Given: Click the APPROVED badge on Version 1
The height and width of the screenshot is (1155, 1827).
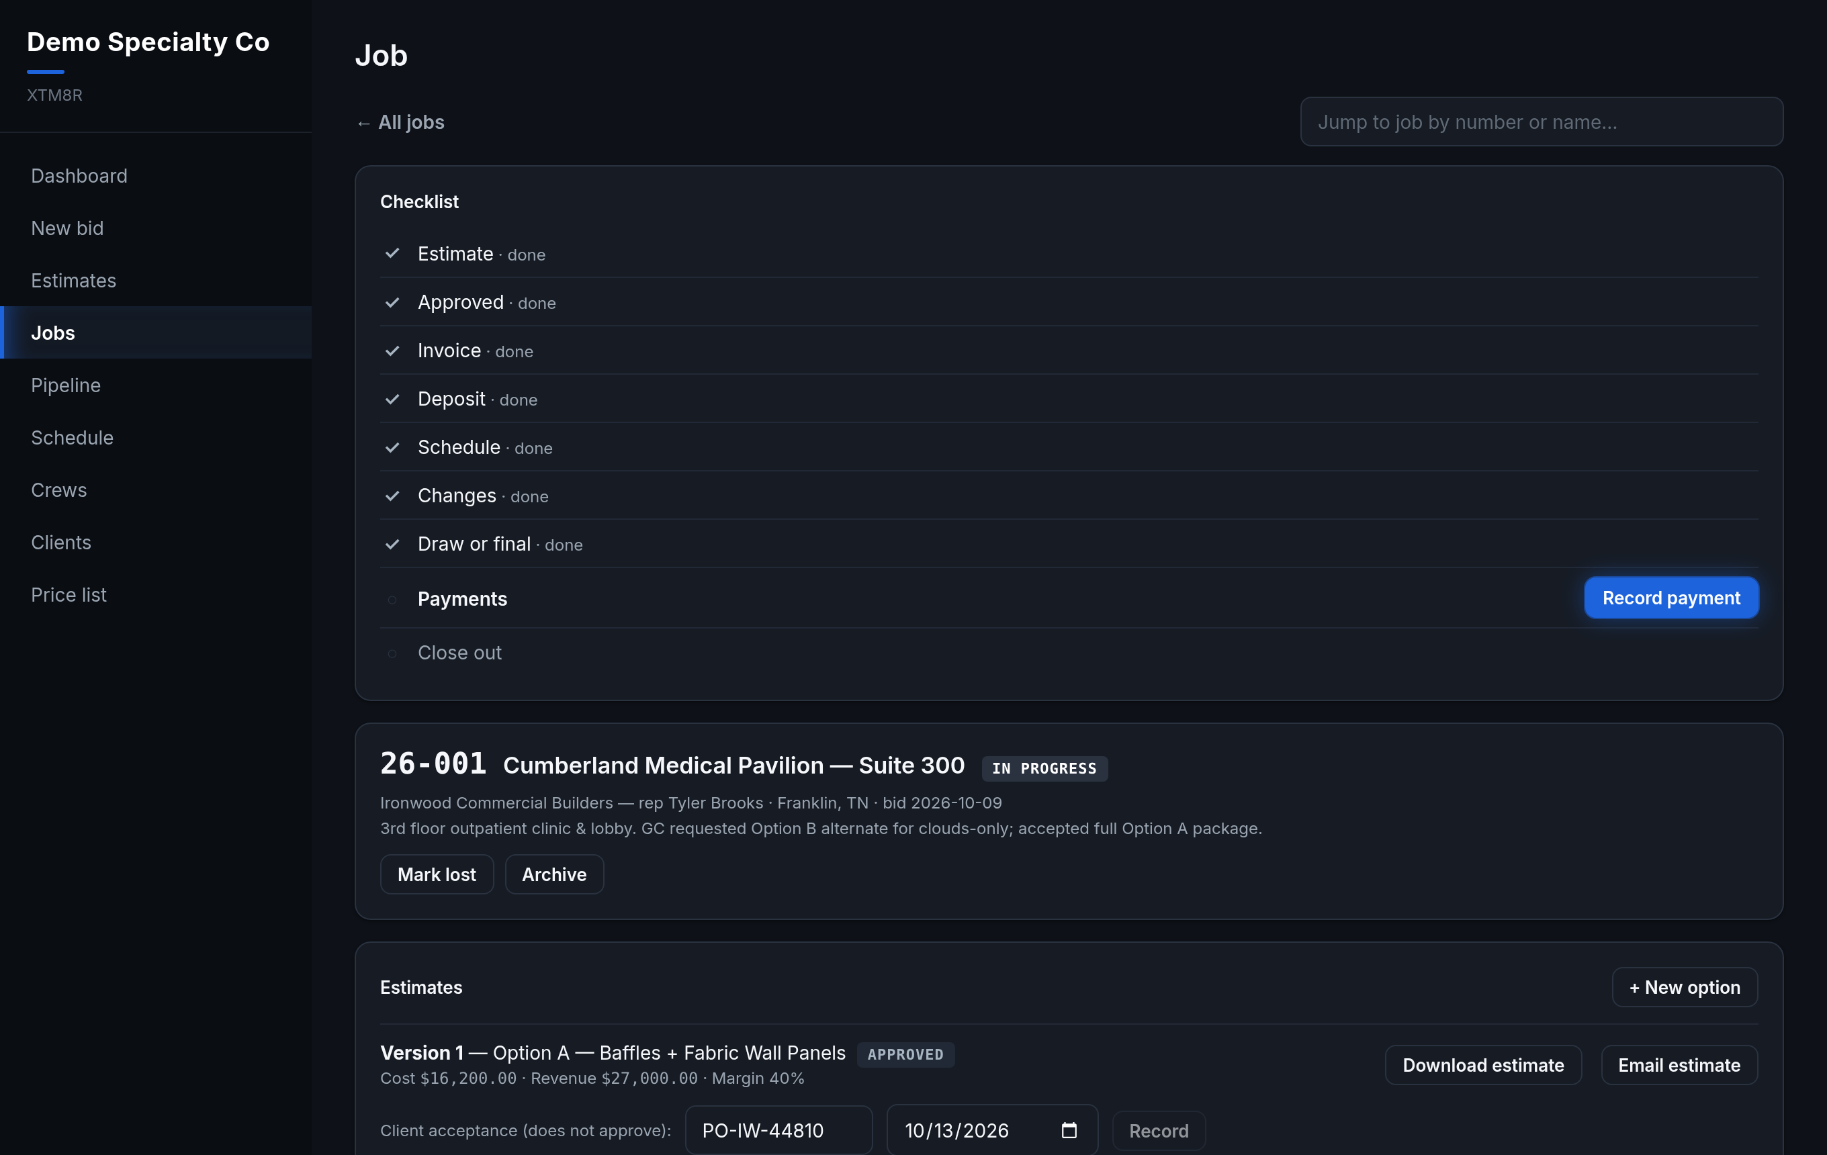Looking at the screenshot, I should click(906, 1054).
